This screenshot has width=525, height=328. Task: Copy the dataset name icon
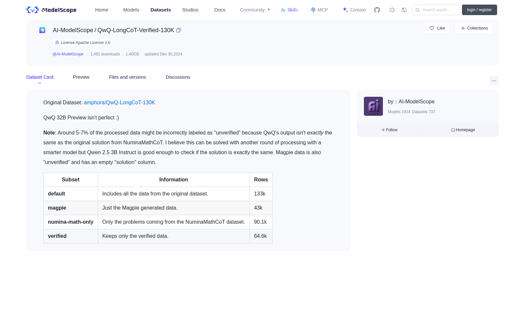click(x=178, y=30)
